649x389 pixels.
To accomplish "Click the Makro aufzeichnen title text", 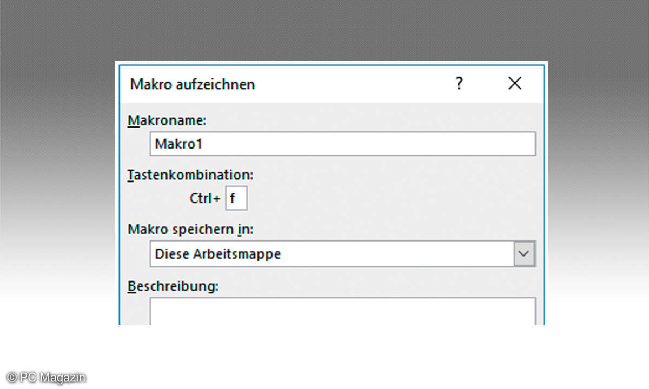I will click(x=193, y=84).
